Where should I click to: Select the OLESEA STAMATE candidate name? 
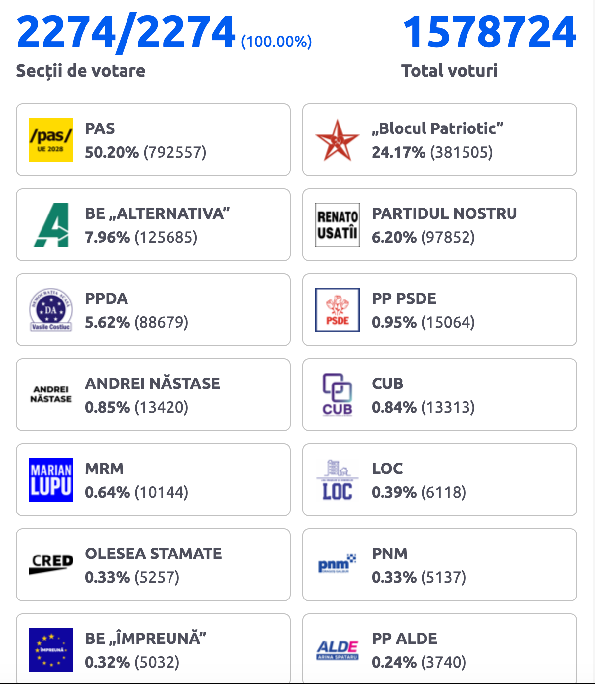click(x=154, y=554)
